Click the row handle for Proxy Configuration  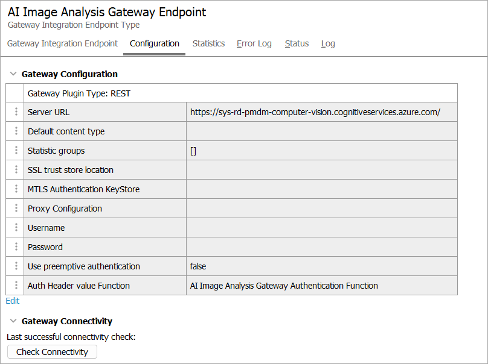pyautogui.click(x=16, y=209)
